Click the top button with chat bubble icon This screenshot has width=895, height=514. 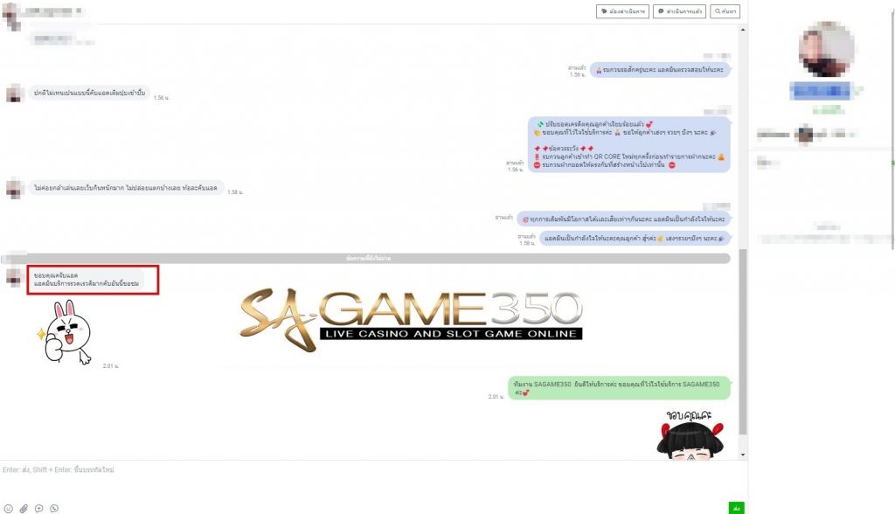coord(679,11)
